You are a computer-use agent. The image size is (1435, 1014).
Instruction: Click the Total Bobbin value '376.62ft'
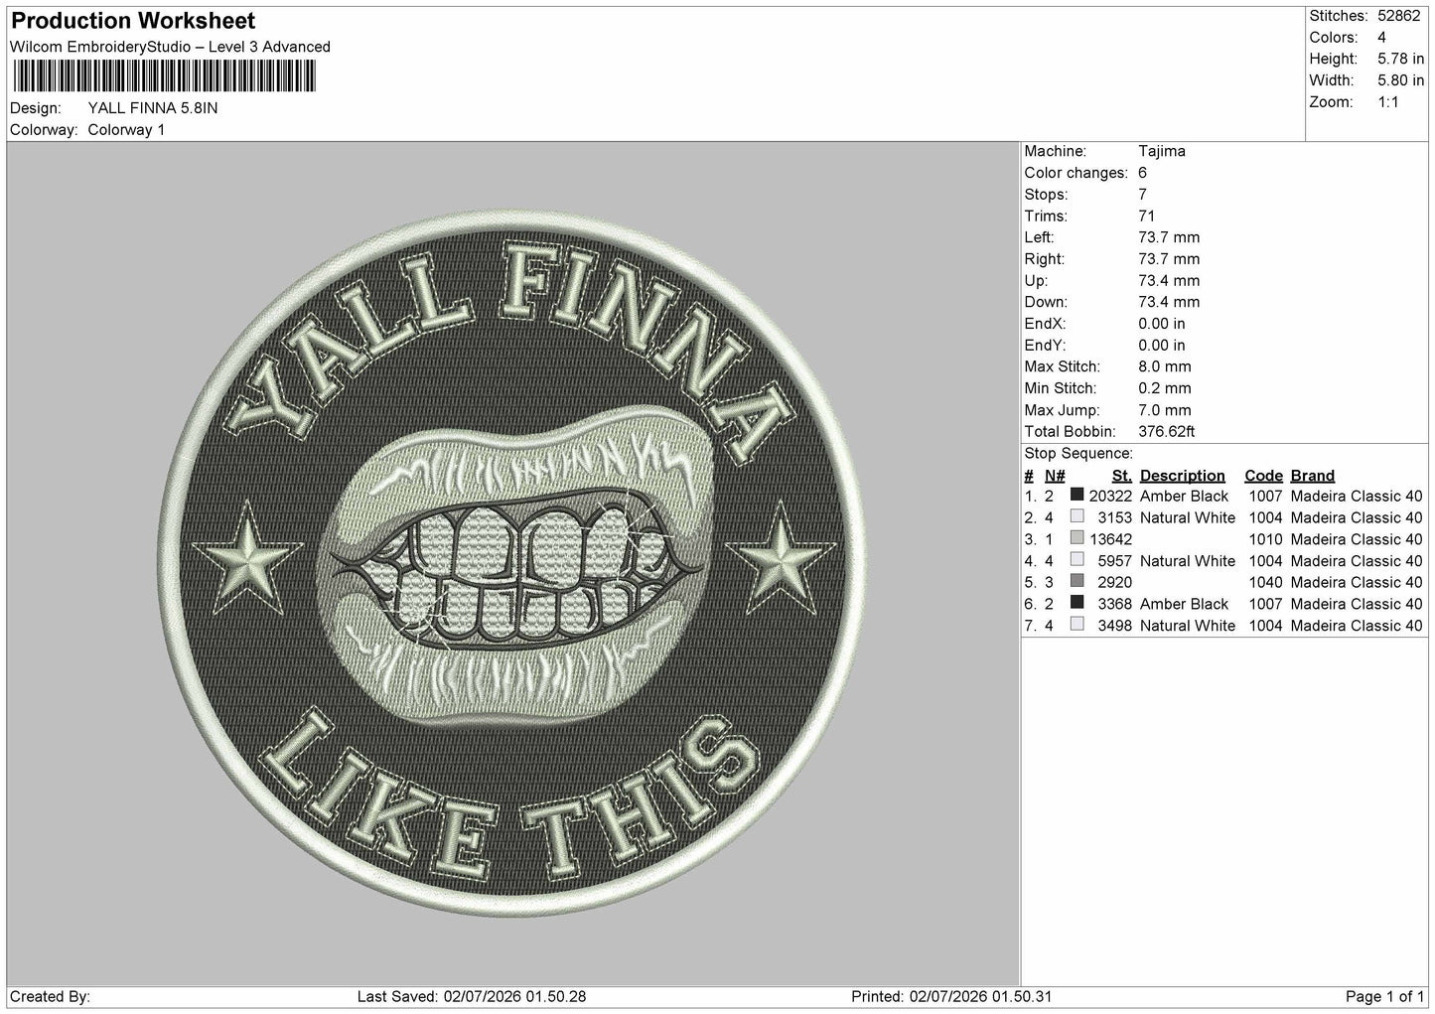pos(1167,432)
